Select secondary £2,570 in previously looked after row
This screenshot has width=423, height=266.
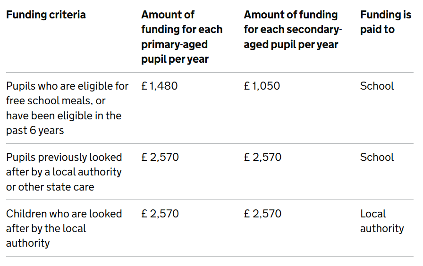click(262, 157)
